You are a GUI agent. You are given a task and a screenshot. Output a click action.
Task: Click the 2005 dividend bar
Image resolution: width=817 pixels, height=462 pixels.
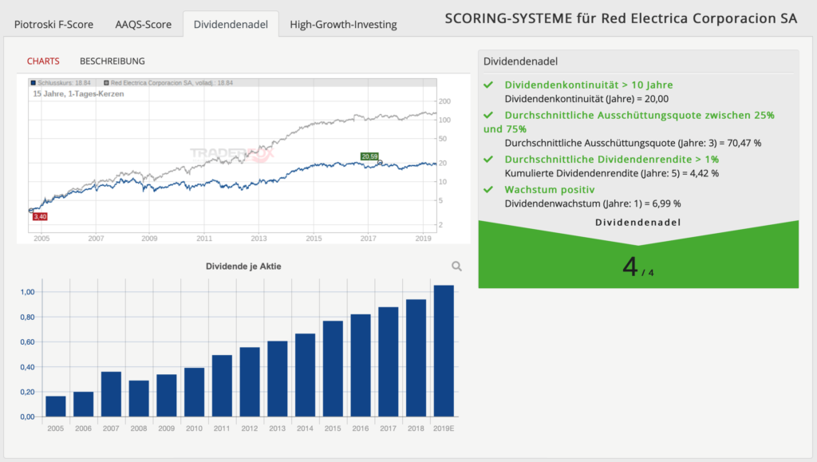coord(56,406)
